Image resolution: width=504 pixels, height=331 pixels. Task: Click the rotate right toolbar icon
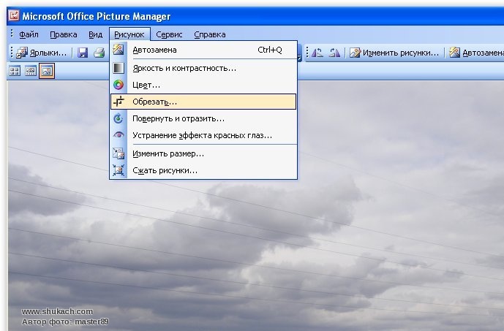[334, 53]
